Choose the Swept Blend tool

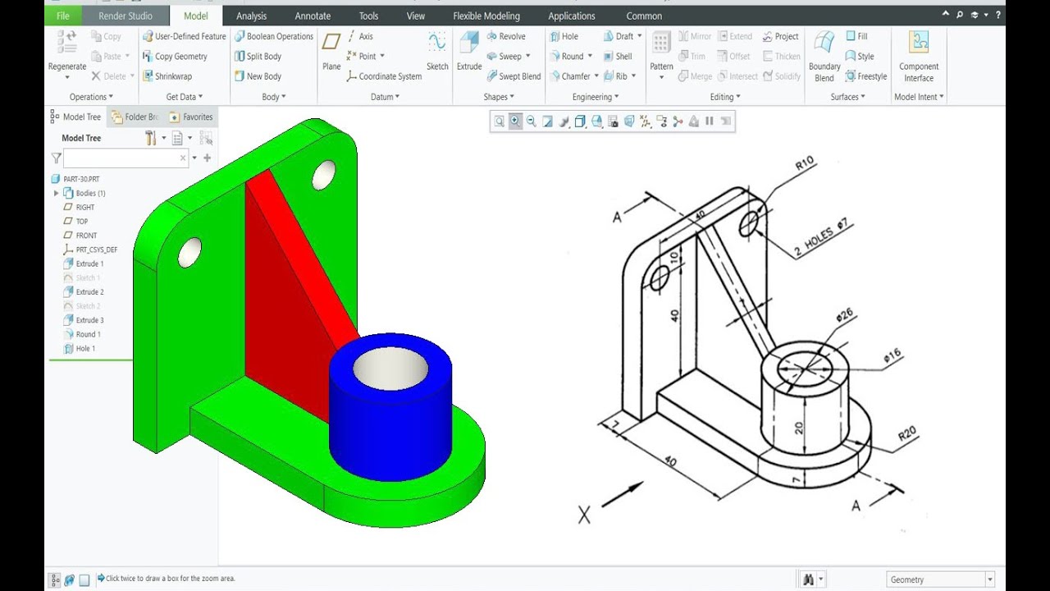pos(514,76)
